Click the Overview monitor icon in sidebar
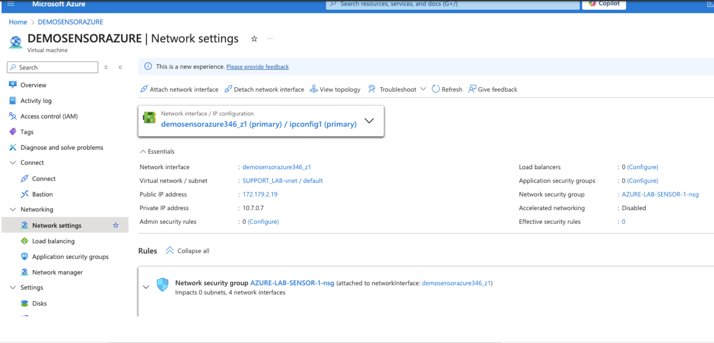Image resolution: width=714 pixels, height=343 pixels. (x=13, y=85)
